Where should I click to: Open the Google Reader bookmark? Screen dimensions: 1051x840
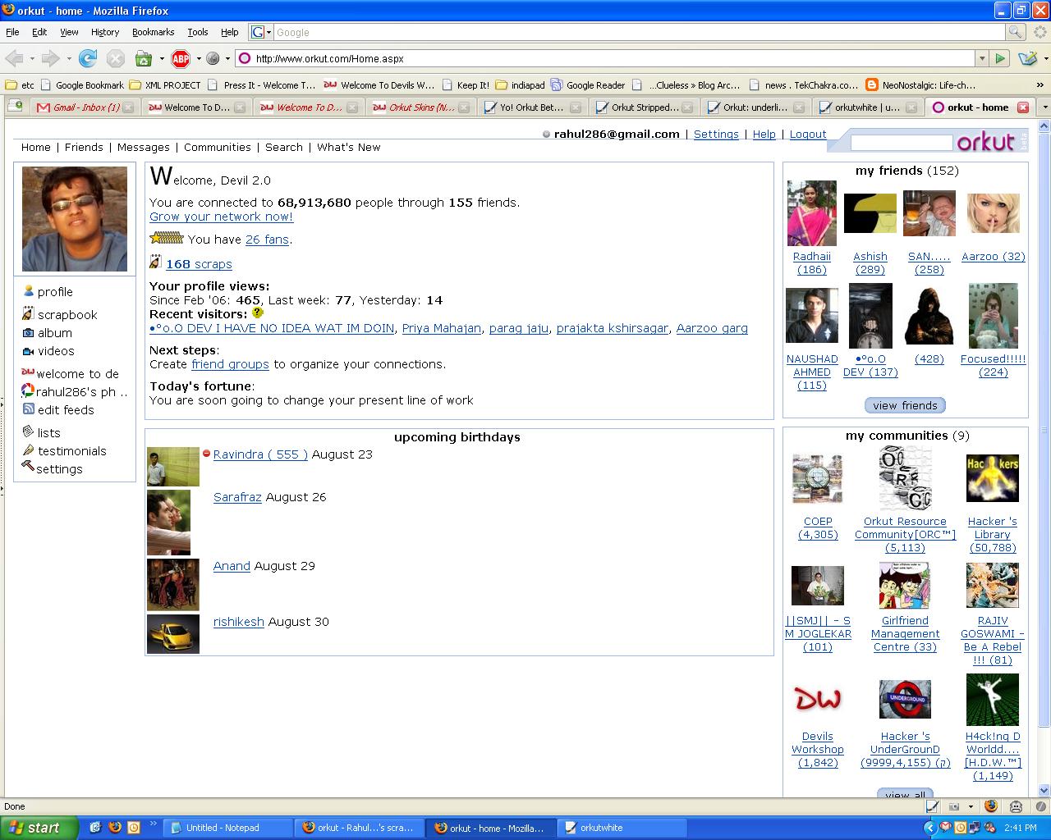click(588, 84)
